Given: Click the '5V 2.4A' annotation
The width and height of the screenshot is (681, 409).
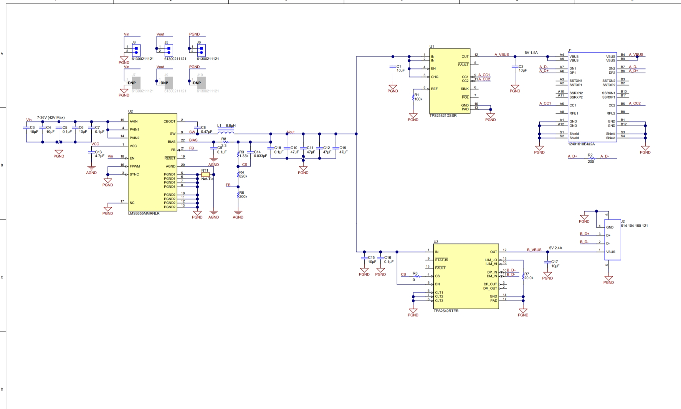Looking at the screenshot, I should pyautogui.click(x=555, y=248).
